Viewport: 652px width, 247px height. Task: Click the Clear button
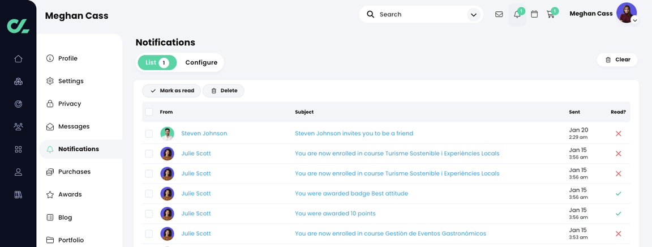coord(617,59)
